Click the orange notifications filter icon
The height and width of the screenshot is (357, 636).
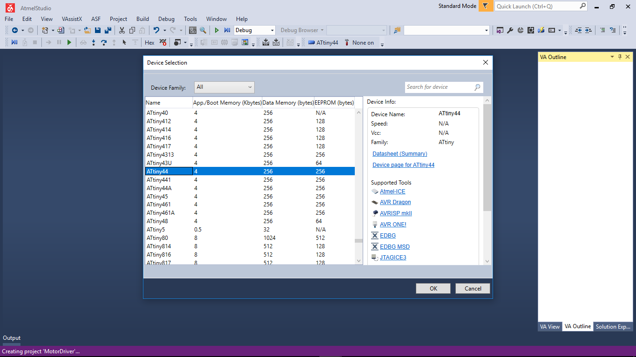point(486,6)
